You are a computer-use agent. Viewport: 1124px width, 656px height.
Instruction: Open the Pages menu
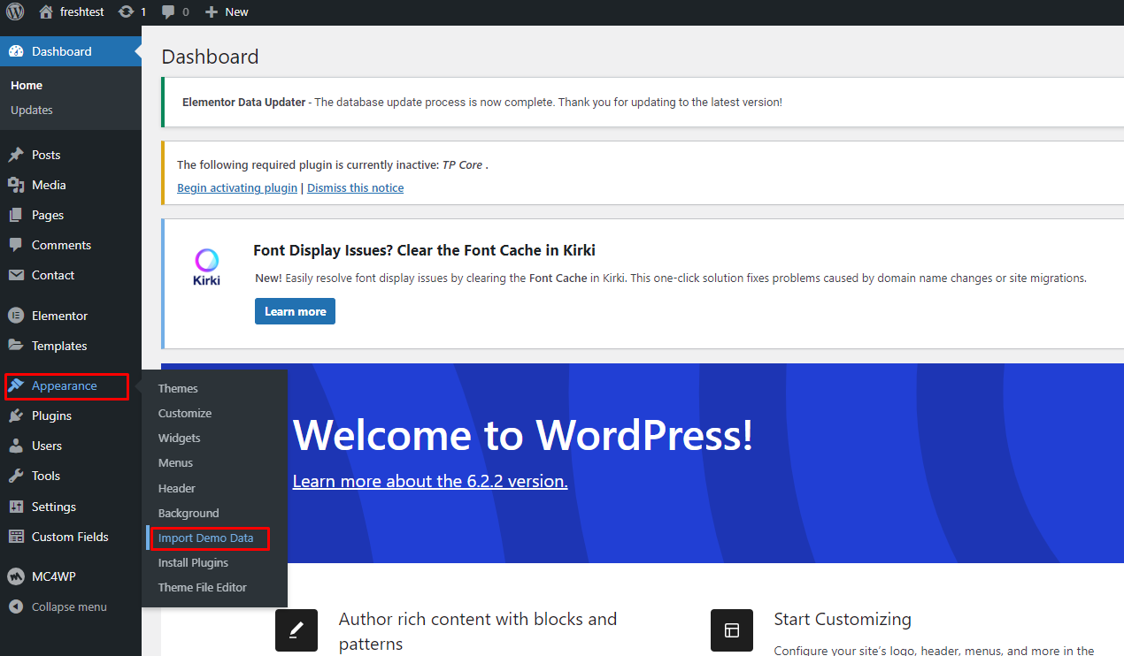coord(71,215)
